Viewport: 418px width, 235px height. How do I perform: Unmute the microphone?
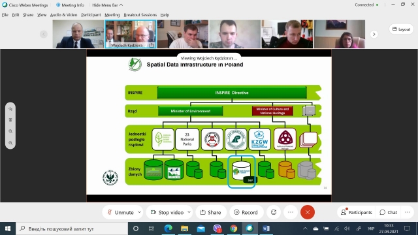click(120, 212)
